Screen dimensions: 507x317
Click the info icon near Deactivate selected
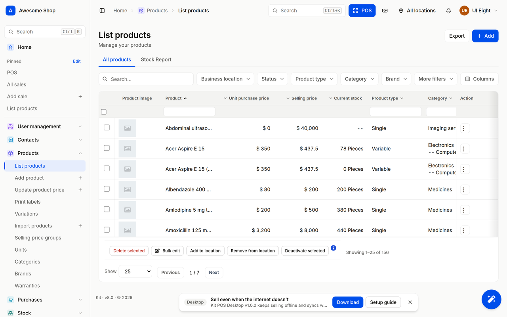(334, 248)
